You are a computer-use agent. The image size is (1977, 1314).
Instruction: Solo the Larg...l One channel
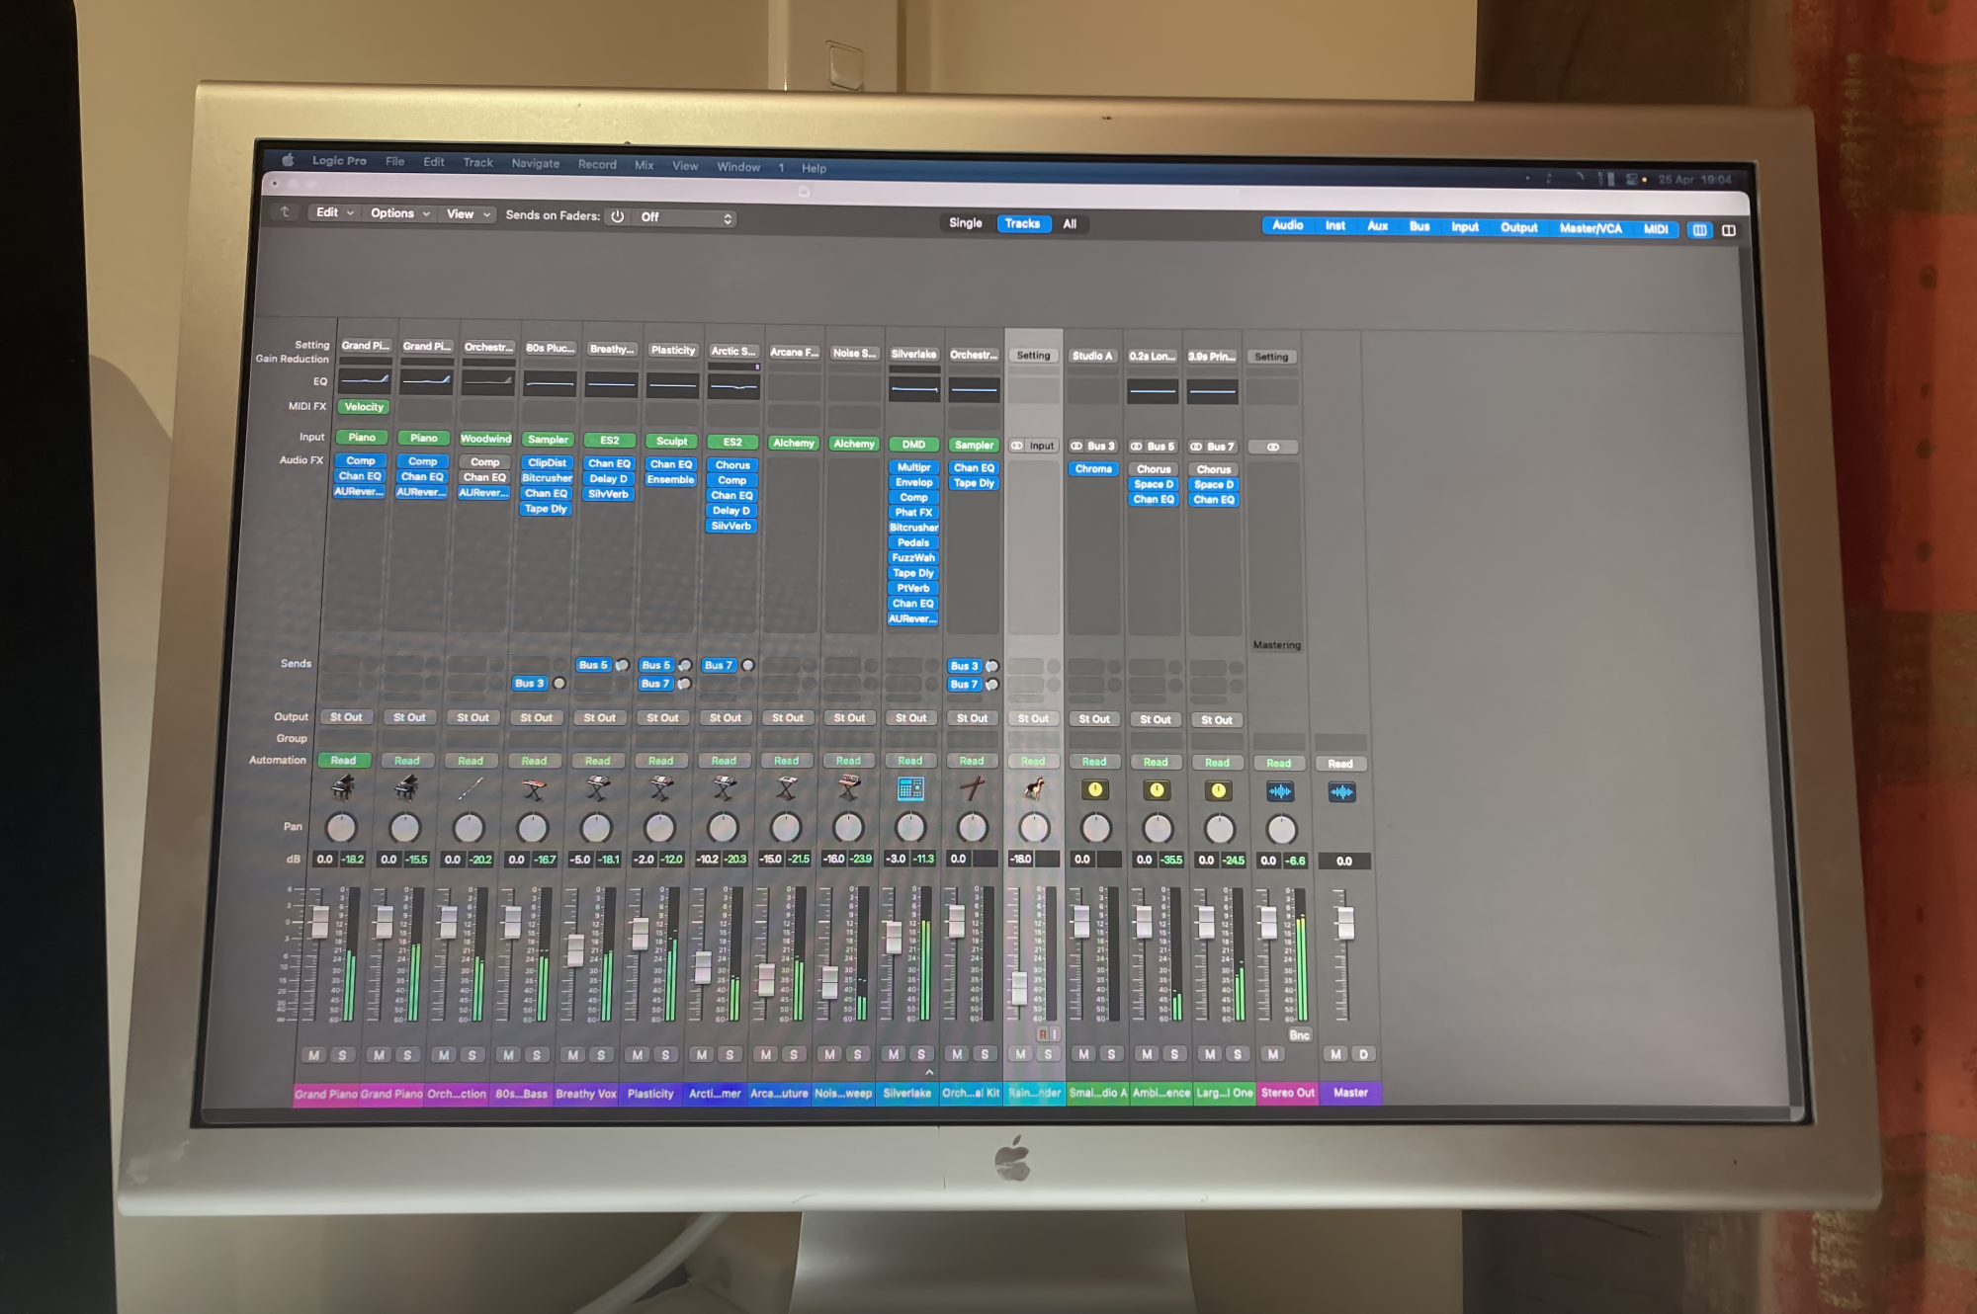coord(1238,1054)
